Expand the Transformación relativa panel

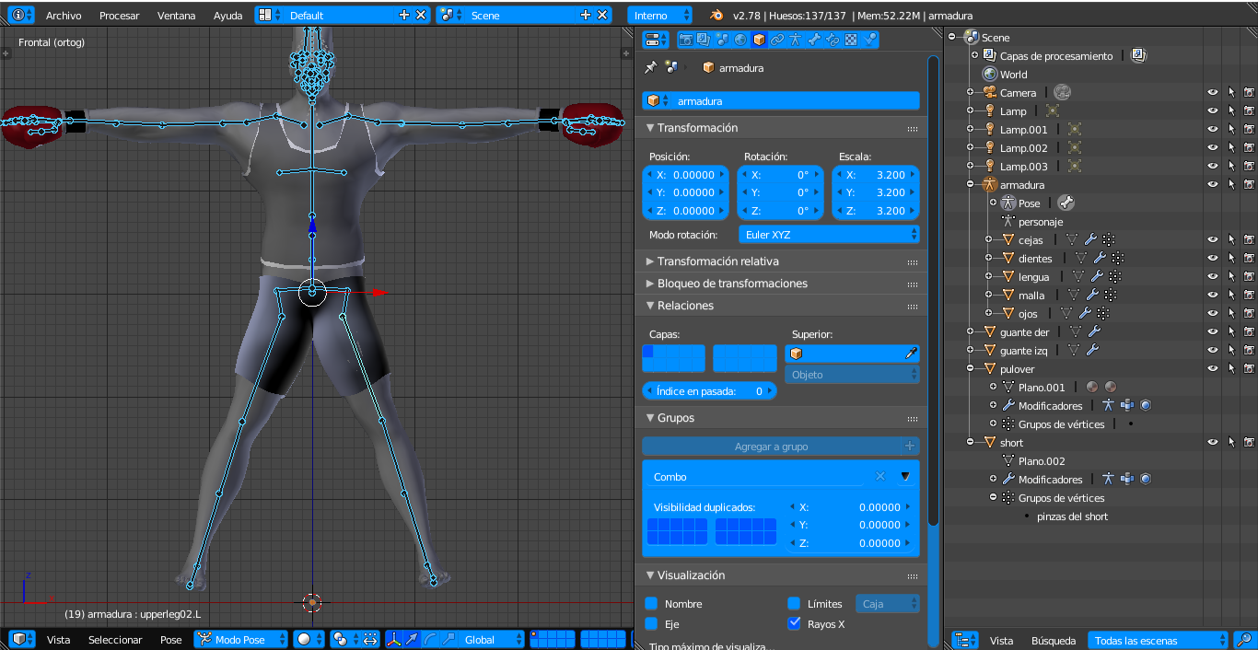tap(717, 261)
